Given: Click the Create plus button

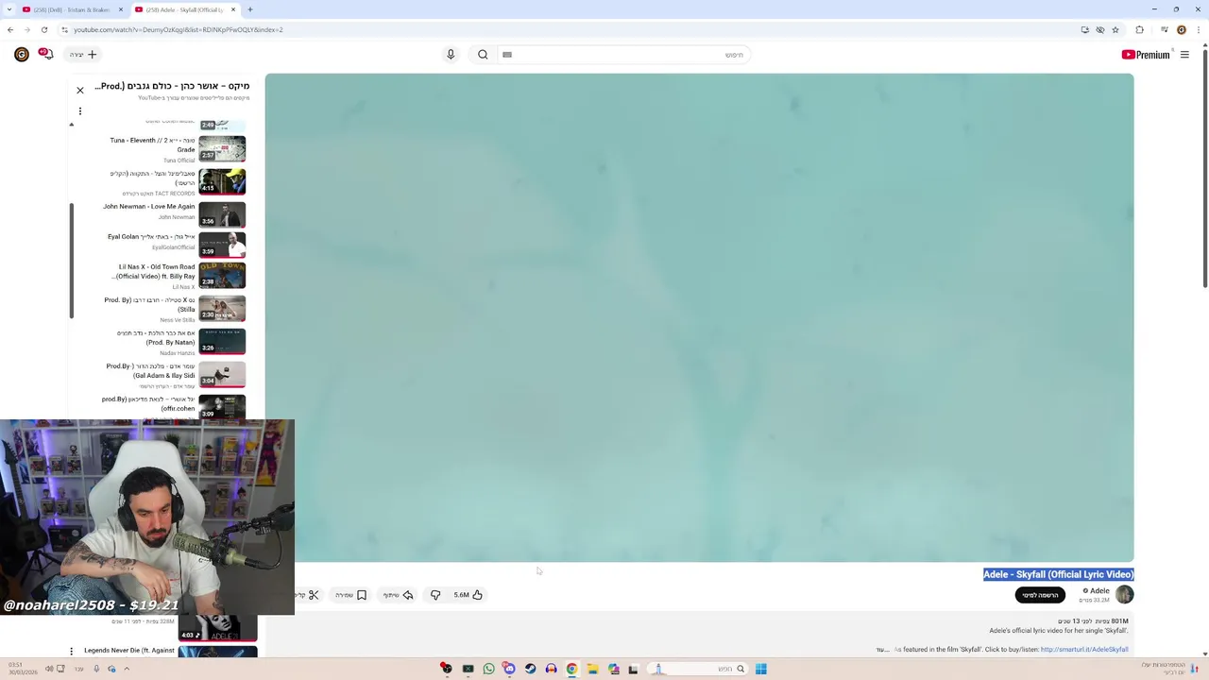Looking at the screenshot, I should [x=84, y=55].
